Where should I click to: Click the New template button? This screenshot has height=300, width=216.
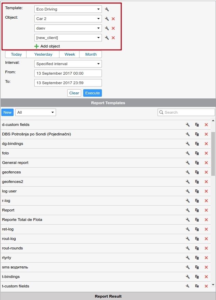(x=7, y=112)
